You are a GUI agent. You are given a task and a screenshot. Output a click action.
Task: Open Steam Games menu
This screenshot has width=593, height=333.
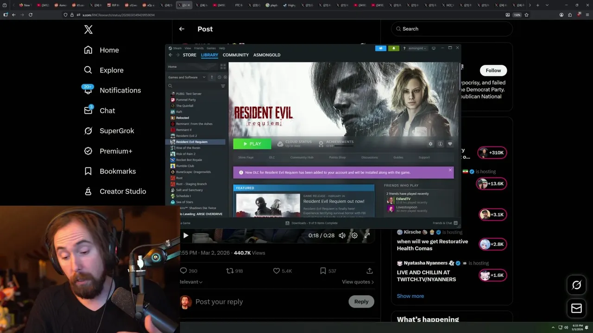point(211,48)
